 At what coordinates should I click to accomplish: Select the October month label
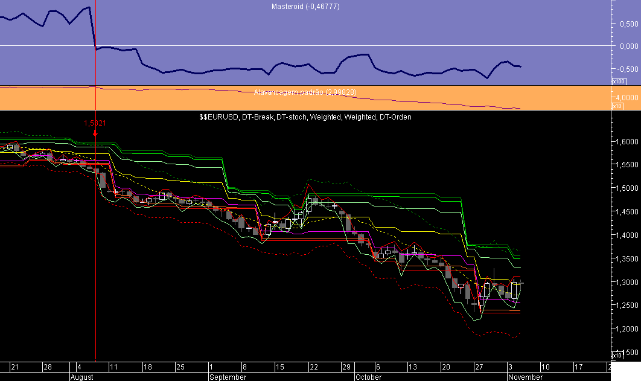click(368, 377)
